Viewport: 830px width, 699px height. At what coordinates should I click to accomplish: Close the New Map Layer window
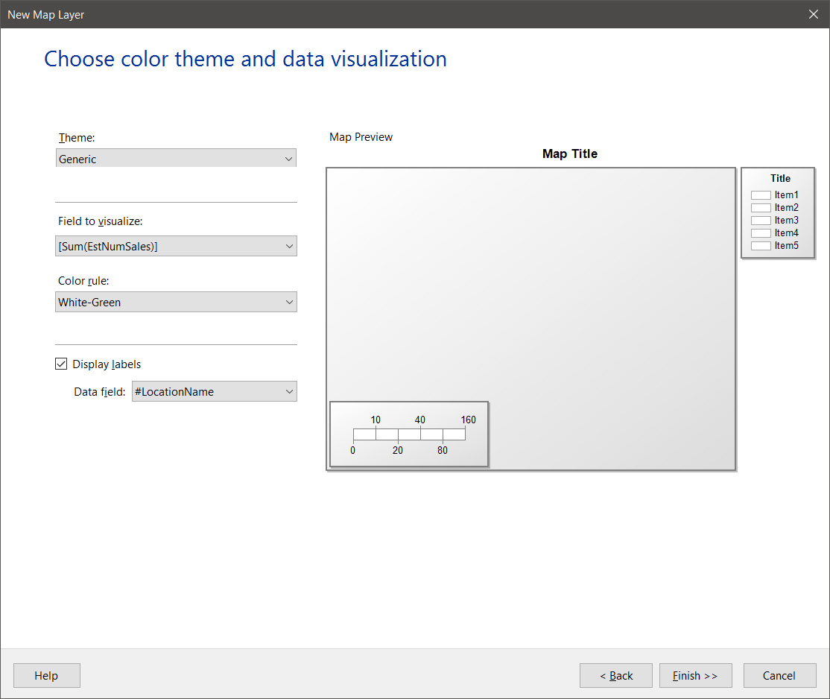tap(814, 14)
